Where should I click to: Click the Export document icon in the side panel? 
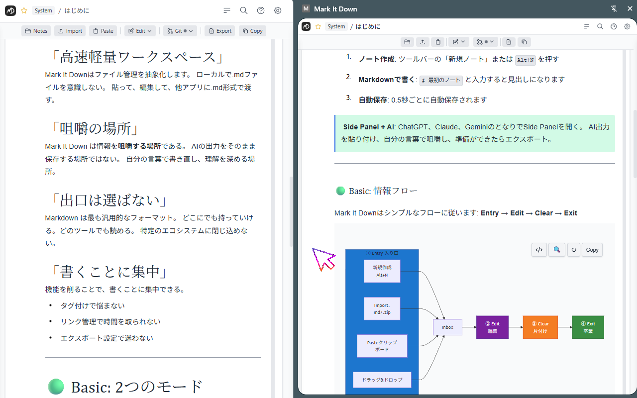[509, 42]
